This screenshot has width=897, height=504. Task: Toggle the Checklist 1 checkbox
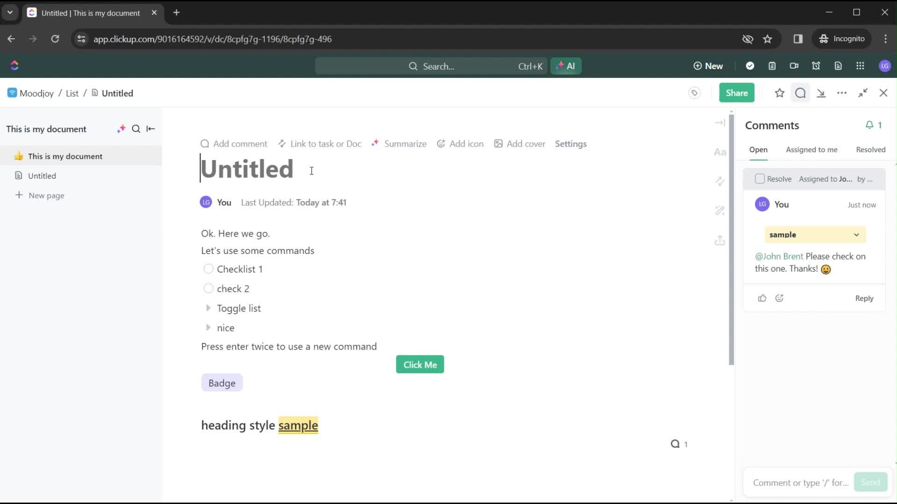click(x=208, y=269)
